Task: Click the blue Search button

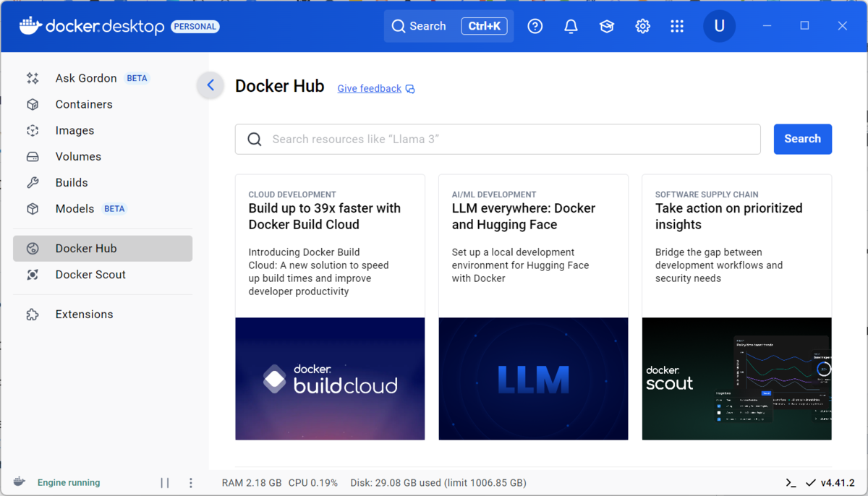Action: point(803,139)
